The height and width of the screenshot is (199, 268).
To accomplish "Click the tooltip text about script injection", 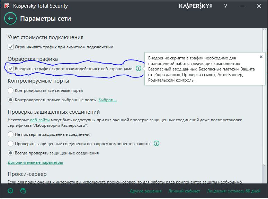I will coord(201,69).
